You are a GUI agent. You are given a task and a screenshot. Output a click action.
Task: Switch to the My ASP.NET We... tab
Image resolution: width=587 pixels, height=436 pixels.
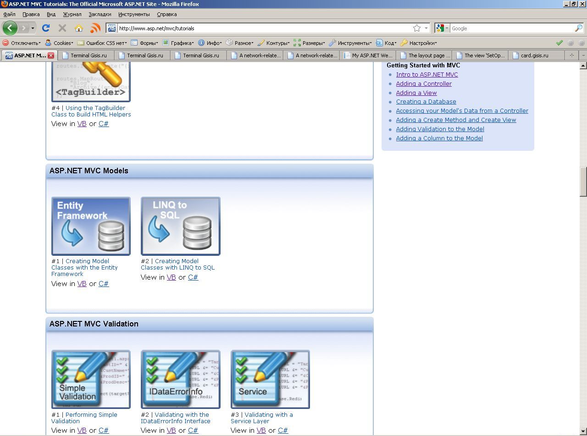(368, 55)
